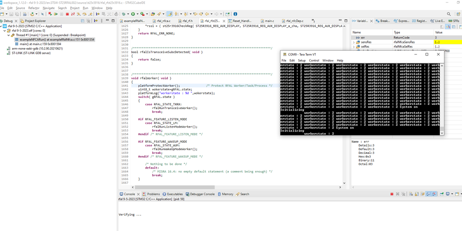
Task: Select the err variable row
Action: [x=407, y=38]
